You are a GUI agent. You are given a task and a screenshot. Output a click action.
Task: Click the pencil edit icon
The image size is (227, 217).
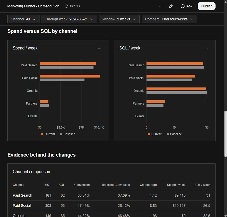coord(171,6)
